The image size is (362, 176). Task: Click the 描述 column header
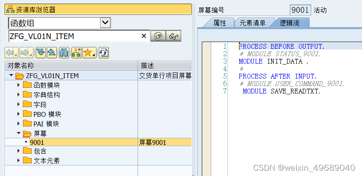click(x=164, y=65)
